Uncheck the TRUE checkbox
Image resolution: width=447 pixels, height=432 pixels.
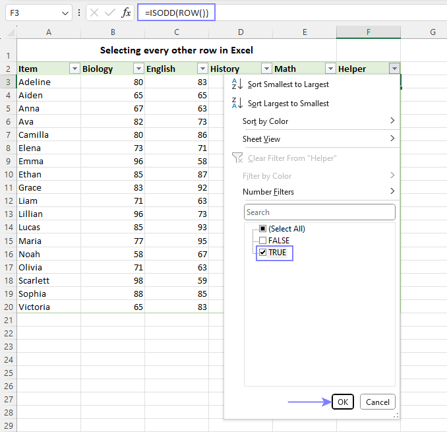click(263, 253)
